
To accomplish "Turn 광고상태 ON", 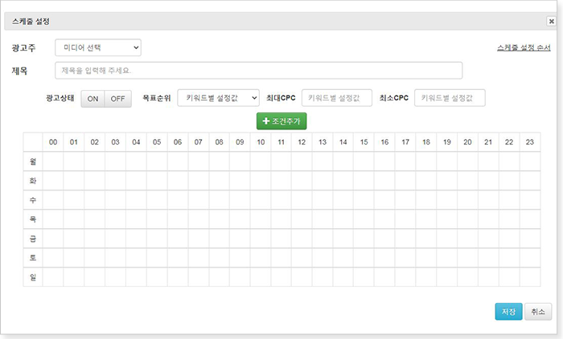I will click(93, 98).
